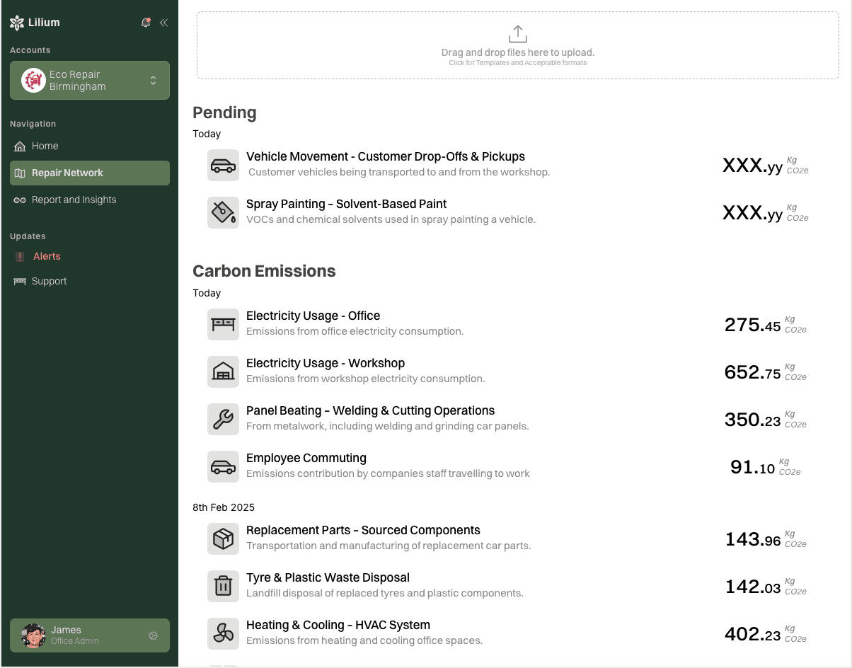
Task: Click the wrench icon for Panel Beating
Action: pos(223,419)
